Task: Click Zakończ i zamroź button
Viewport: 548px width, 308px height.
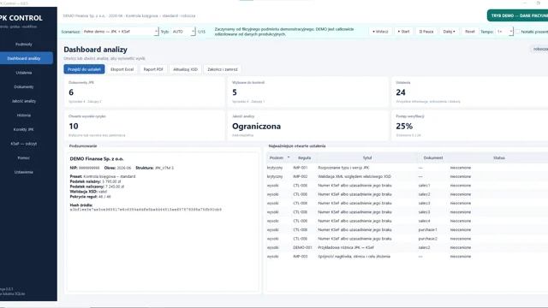Action: tap(223, 69)
